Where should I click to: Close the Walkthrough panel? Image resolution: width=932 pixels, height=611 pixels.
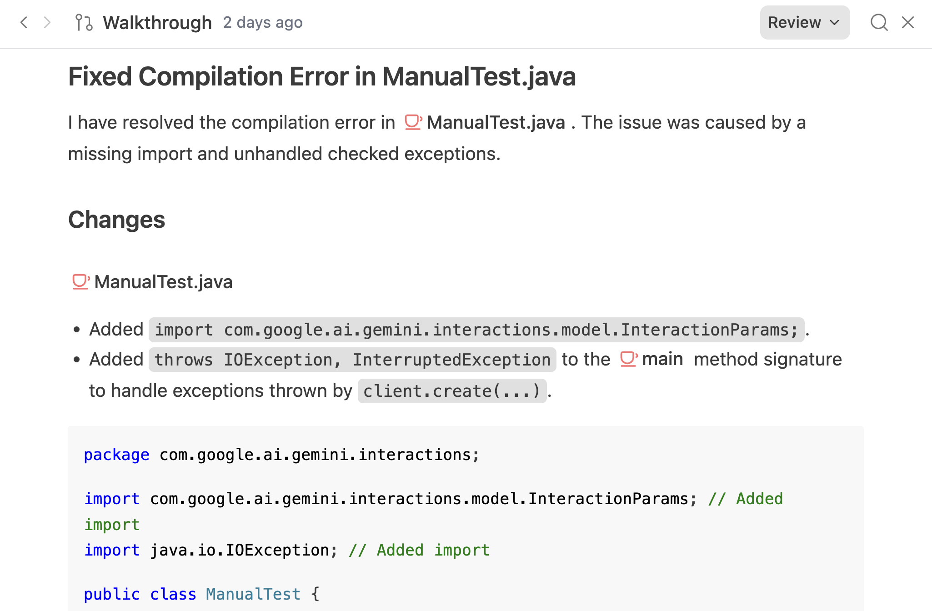tap(908, 22)
